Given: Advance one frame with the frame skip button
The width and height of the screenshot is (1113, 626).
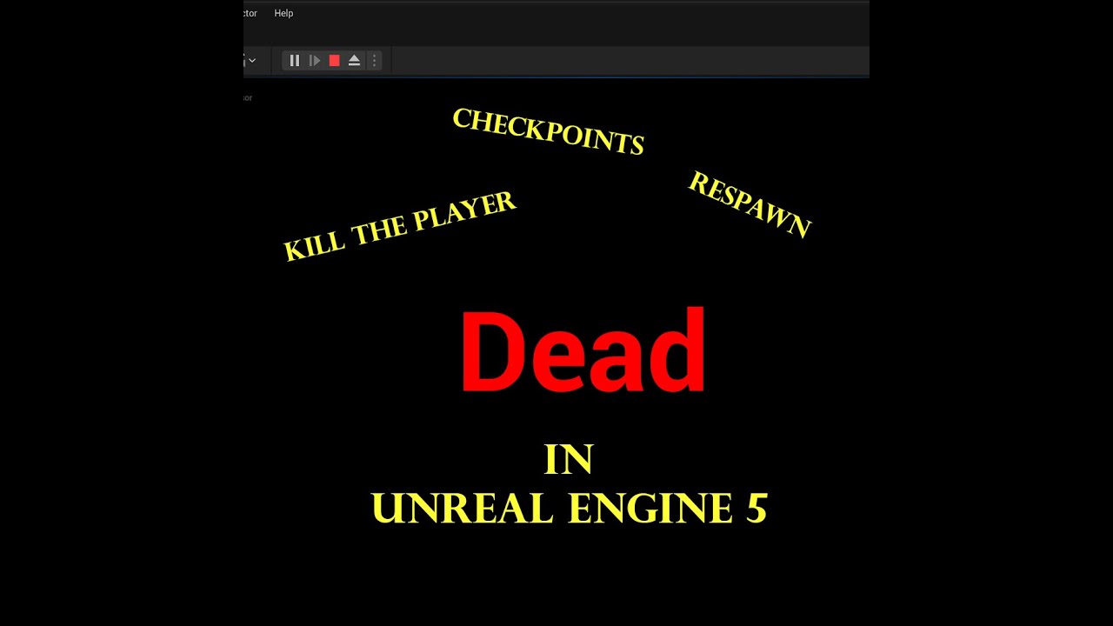Looking at the screenshot, I should click(314, 60).
